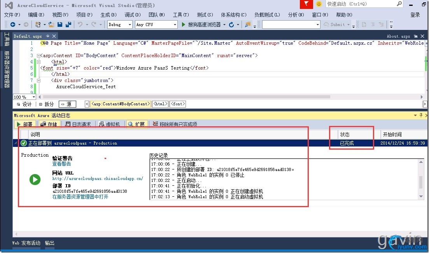The image size is (429, 253).
Task: Open the Web Publish Activity (Web 发布活动) tab
Action: [26, 243]
